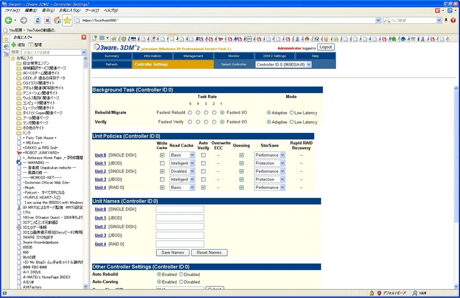
Task: Click the Save Names button
Action: pyautogui.click(x=172, y=253)
